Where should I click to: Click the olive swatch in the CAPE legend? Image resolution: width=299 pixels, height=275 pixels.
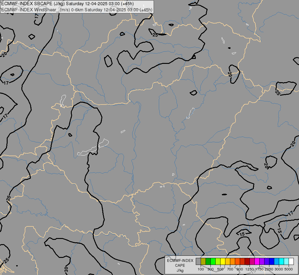pyautogui.click(x=203, y=262)
